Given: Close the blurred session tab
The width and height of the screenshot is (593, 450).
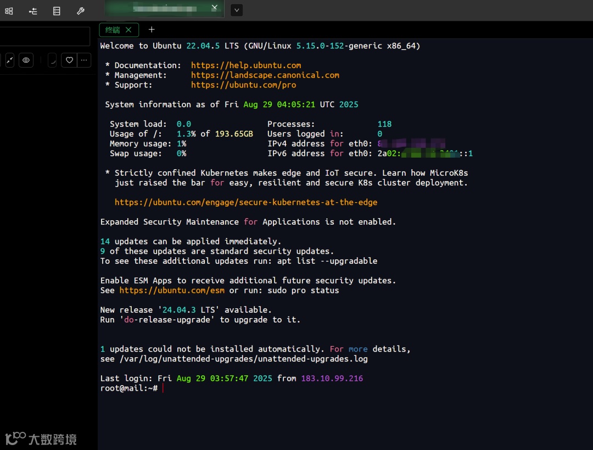Looking at the screenshot, I should [215, 8].
